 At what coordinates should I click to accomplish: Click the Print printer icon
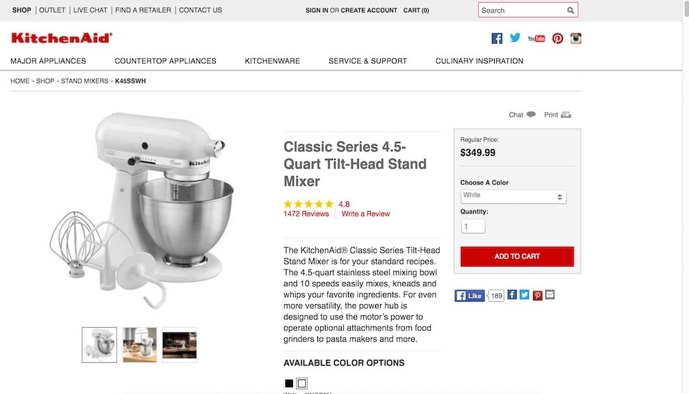566,115
